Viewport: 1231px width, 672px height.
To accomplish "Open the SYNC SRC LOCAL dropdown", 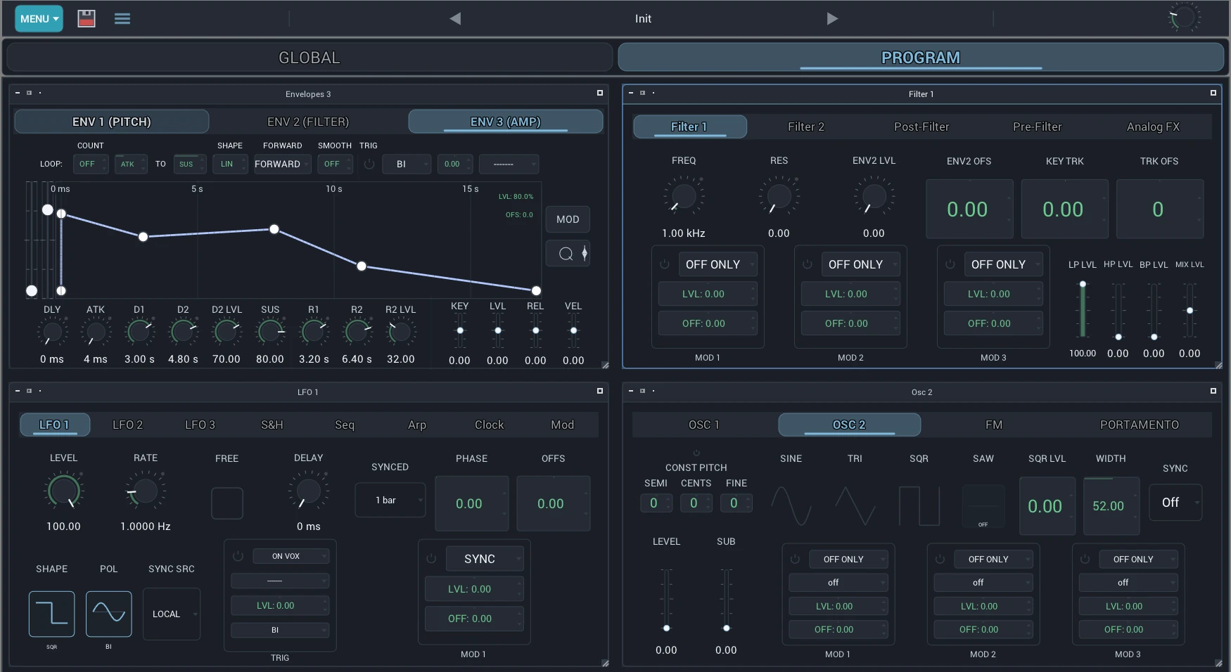I will (172, 614).
